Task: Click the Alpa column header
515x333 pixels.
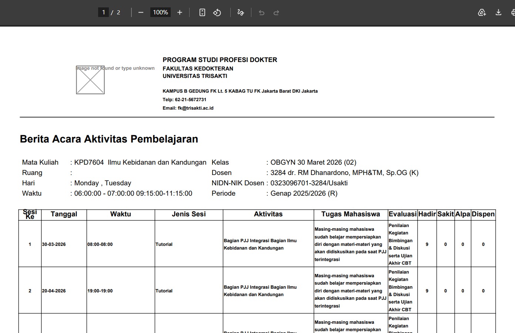Action: (x=463, y=214)
